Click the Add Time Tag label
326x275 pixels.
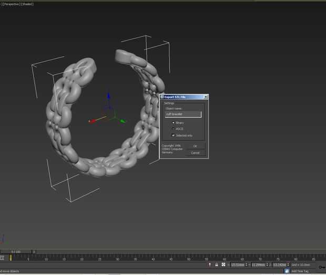tap(300, 271)
